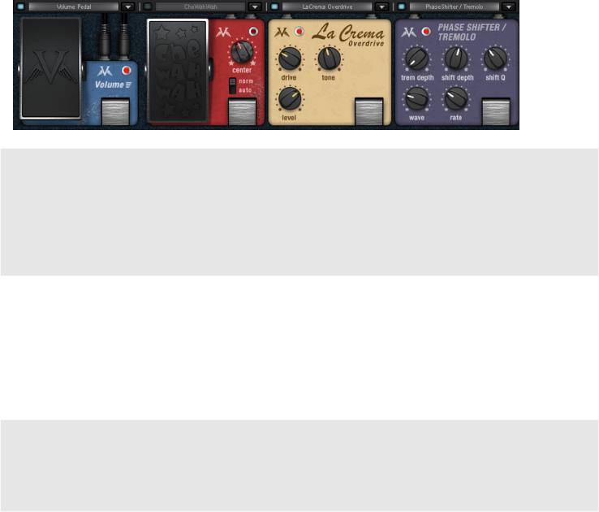Click the LED indicator on the CheWahWah pedal
Viewport: 599px width, 512px height.
point(253,32)
